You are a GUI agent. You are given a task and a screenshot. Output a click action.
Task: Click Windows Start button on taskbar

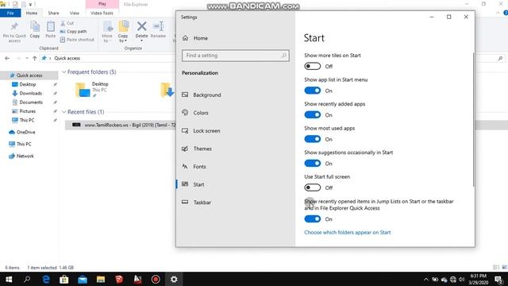[x=9, y=279]
